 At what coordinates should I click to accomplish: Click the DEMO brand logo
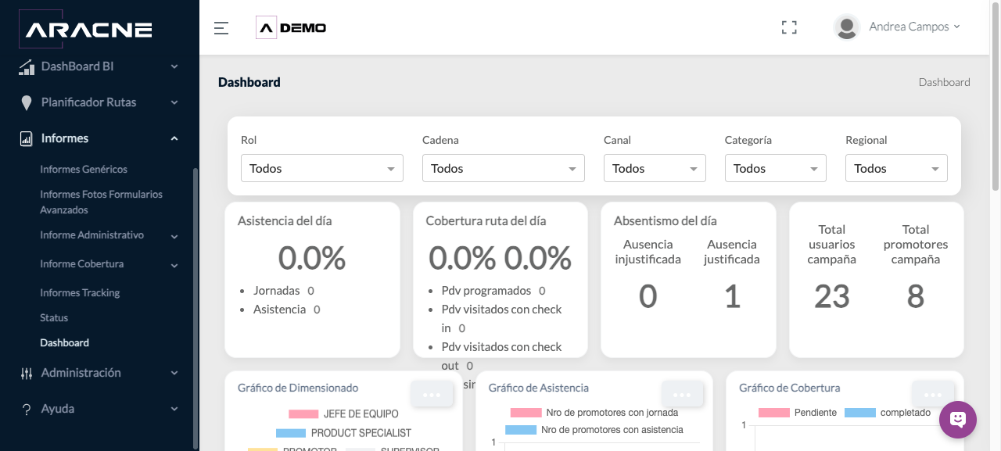click(291, 28)
